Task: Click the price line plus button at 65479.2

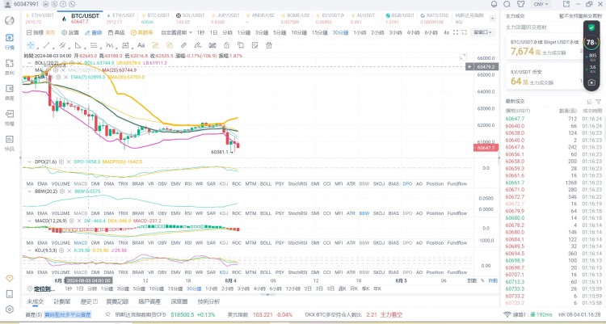Action: coord(469,67)
